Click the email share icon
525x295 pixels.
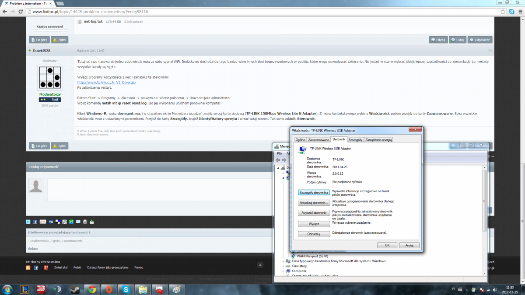[x=78, y=222]
